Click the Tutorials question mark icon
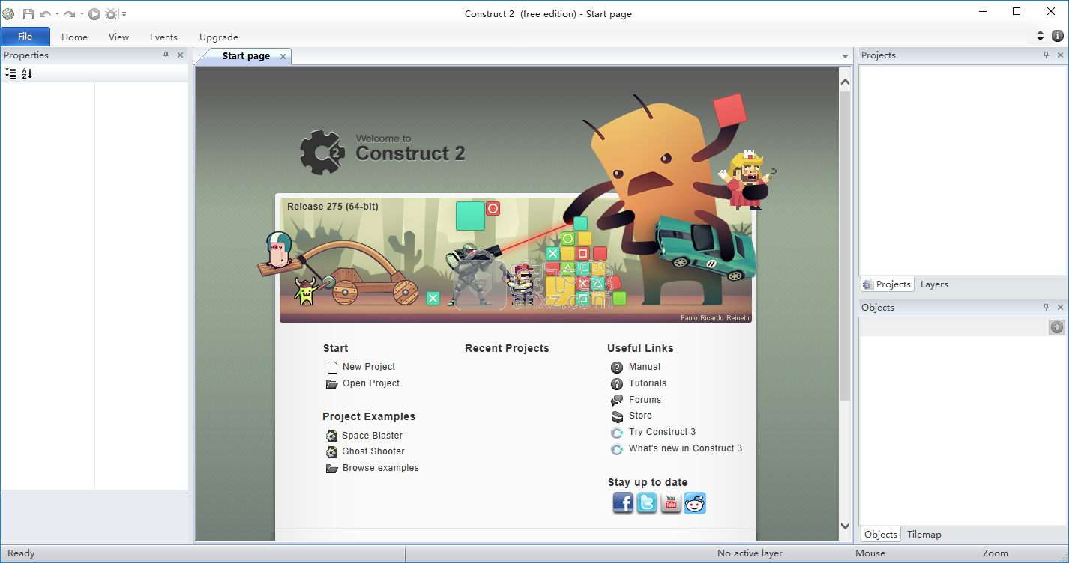Screen dimensions: 1069x563 617,384
